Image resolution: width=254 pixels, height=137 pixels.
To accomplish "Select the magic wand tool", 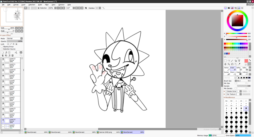I will 232,61.
